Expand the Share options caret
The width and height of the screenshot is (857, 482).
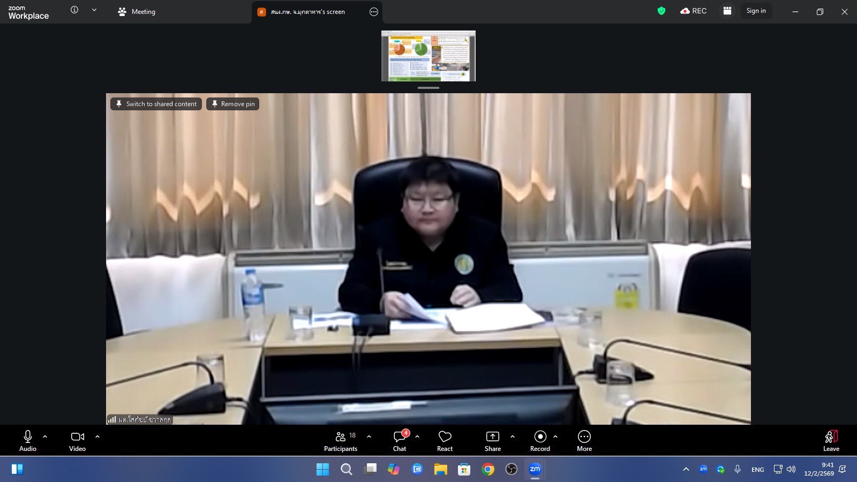click(513, 436)
